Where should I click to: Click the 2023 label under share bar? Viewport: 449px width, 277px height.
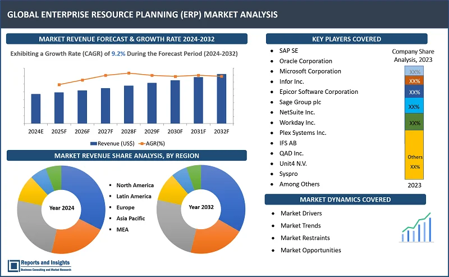click(x=414, y=185)
